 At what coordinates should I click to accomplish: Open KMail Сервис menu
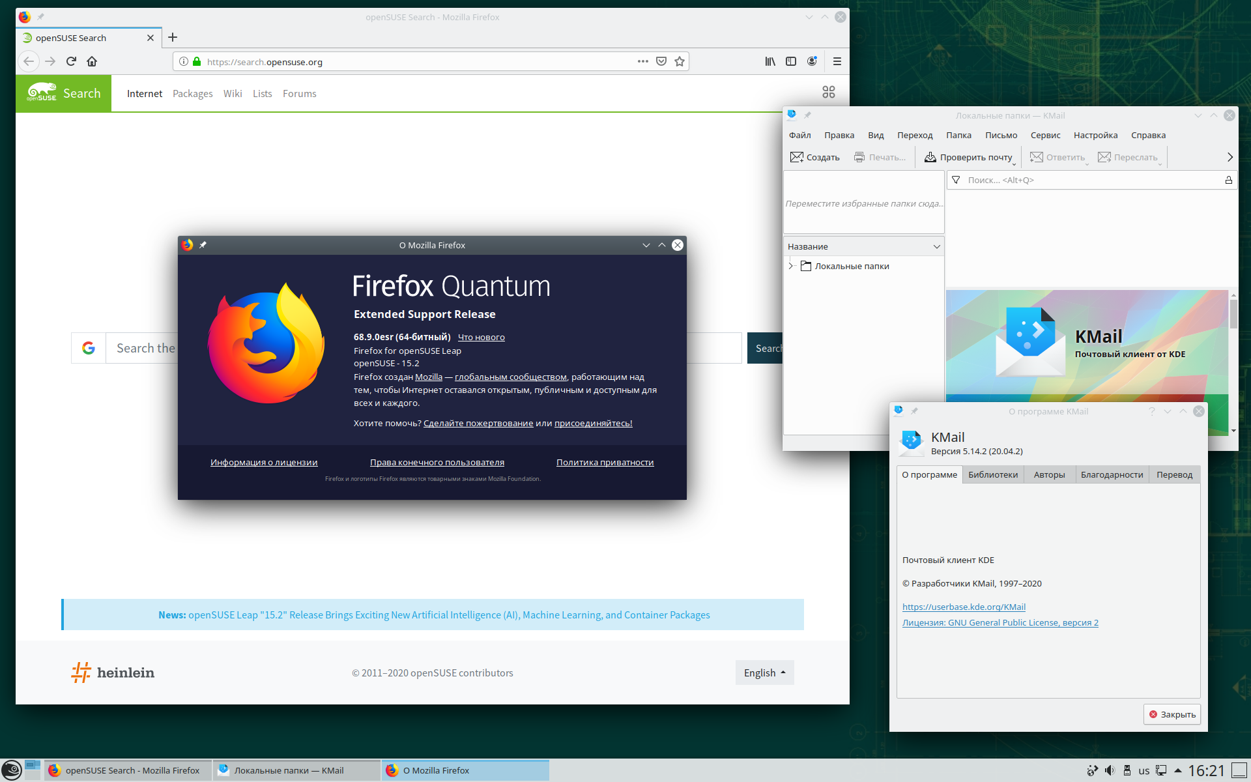[1045, 136]
